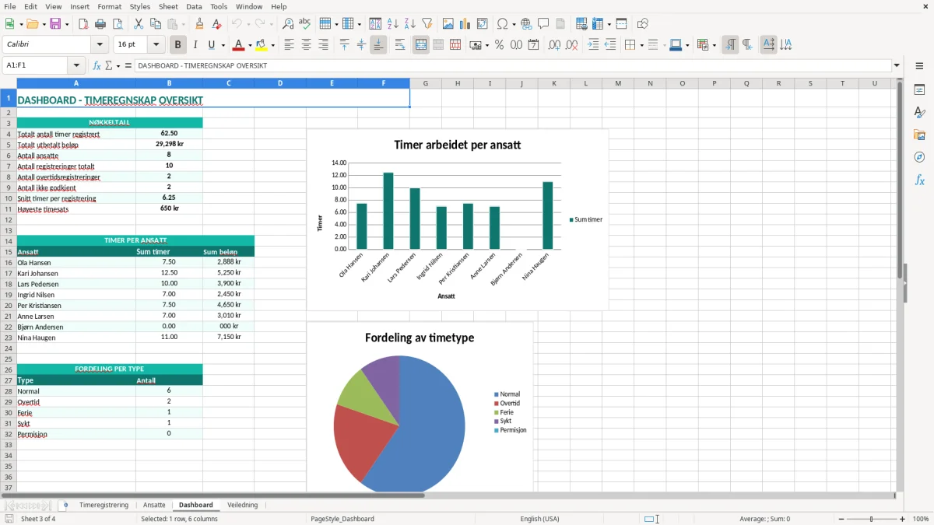Insert an image via toolbar icon

pyautogui.click(x=448, y=24)
